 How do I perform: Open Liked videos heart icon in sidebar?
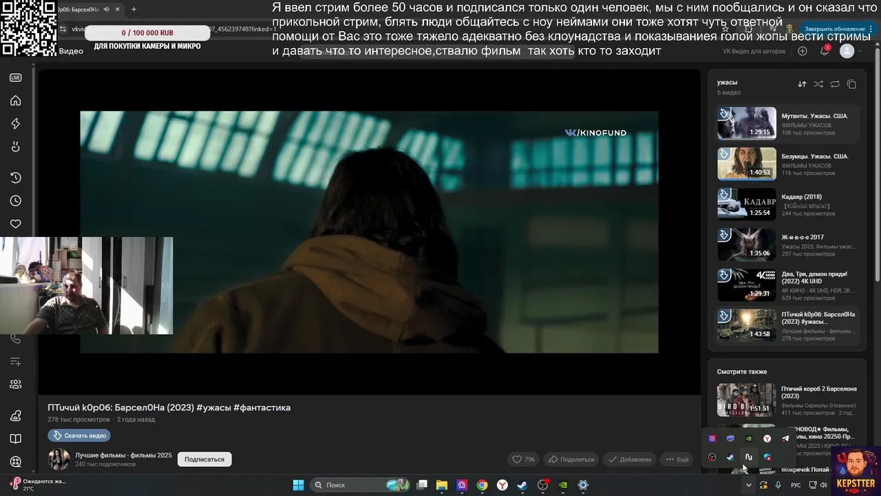(x=15, y=224)
